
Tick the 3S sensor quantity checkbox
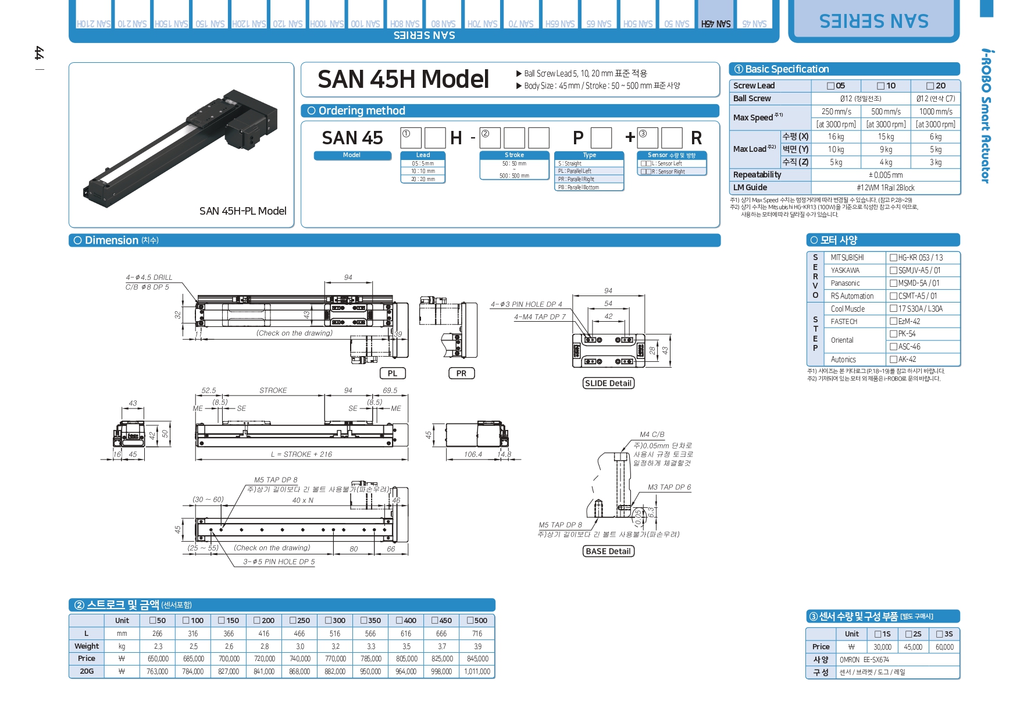940,634
